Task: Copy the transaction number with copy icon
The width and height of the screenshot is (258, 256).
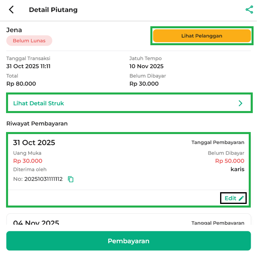Action: 71,179
